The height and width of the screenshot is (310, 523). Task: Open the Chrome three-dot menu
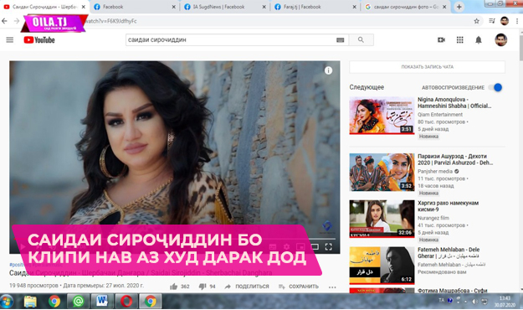point(517,21)
